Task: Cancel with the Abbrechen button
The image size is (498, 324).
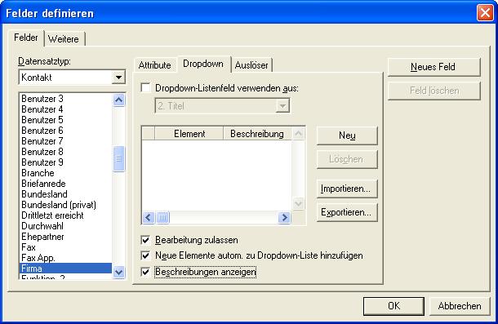Action: 460,306
